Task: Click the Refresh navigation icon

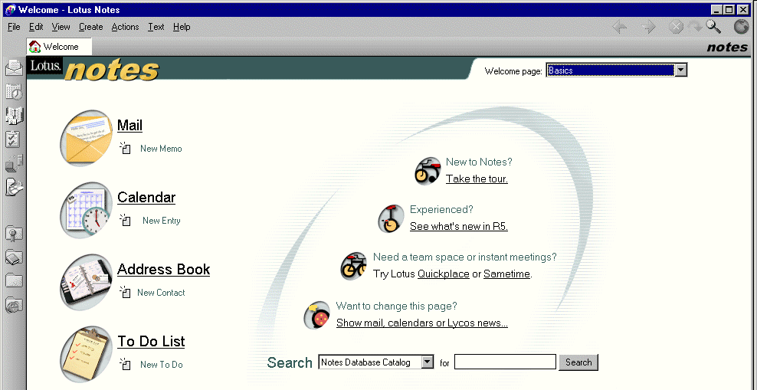Action: [x=696, y=27]
